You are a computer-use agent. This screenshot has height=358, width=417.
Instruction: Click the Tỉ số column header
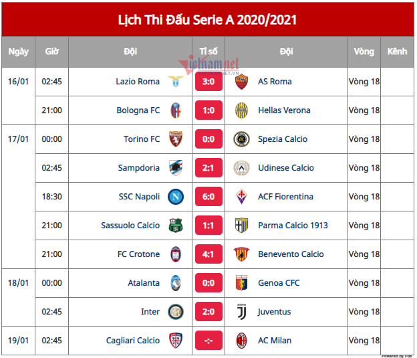(x=208, y=52)
